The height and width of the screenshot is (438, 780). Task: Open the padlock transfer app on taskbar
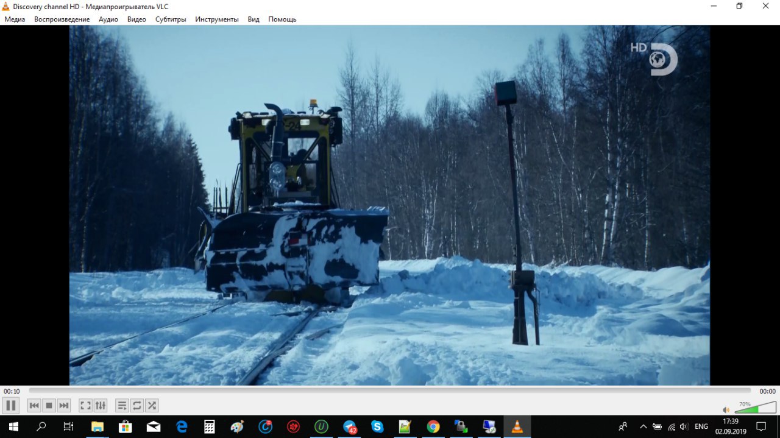click(461, 426)
